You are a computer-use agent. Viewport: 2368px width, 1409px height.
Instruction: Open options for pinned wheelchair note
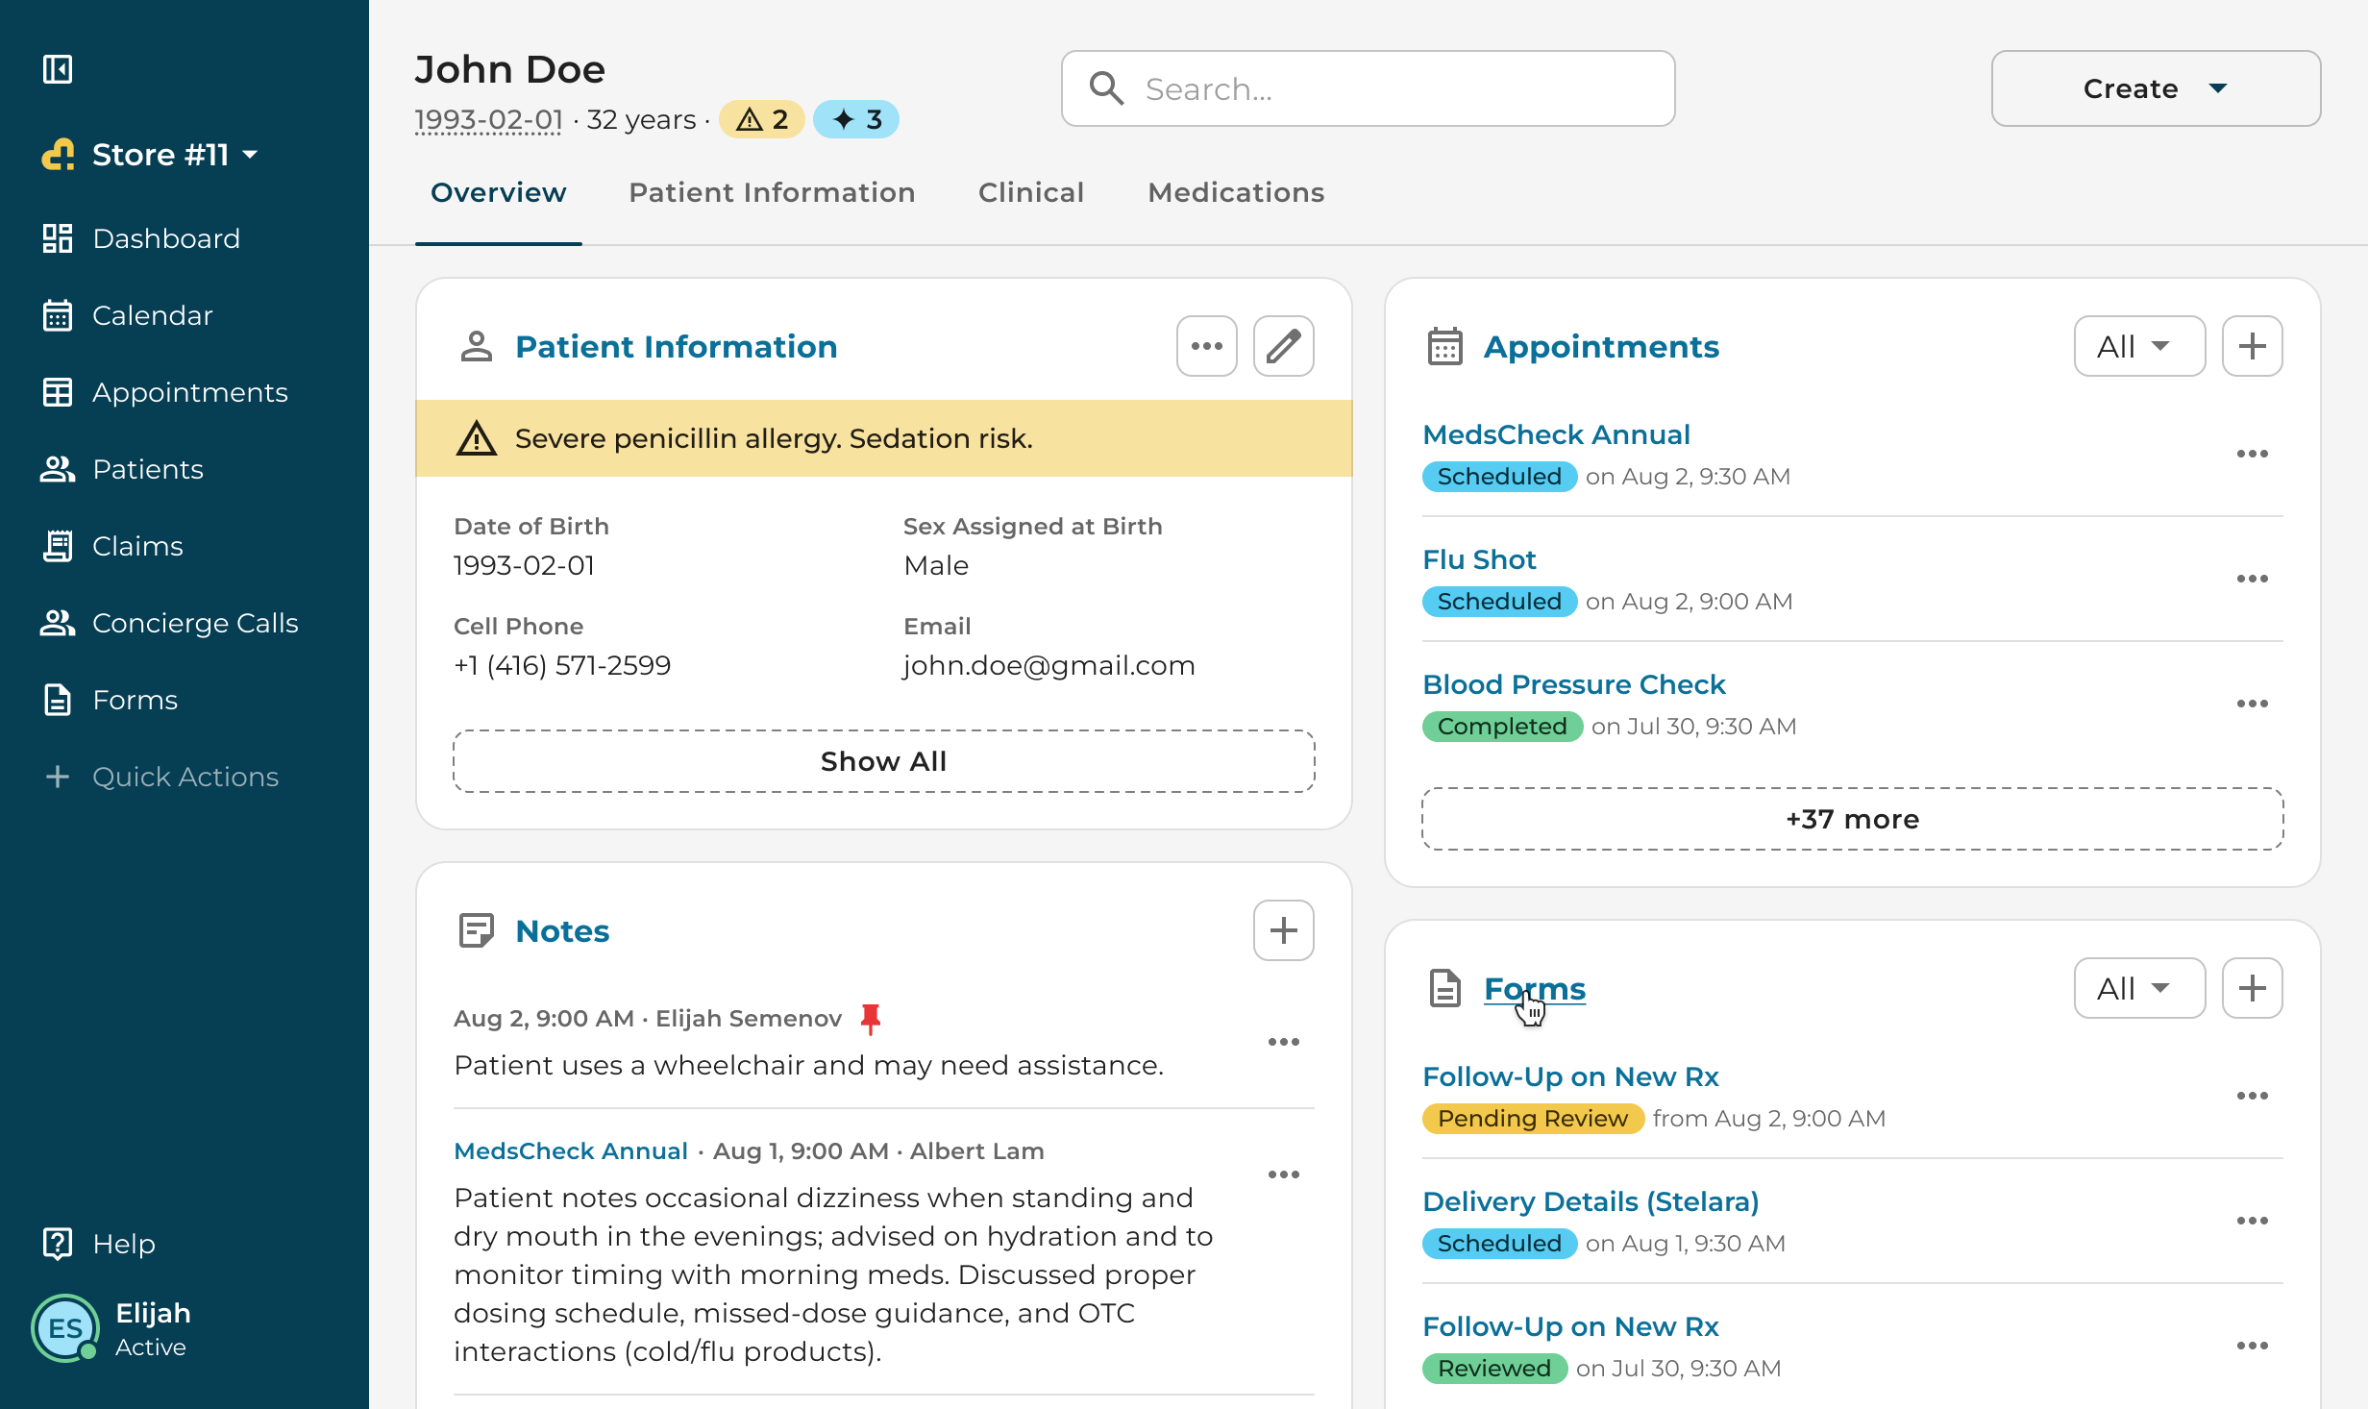[1283, 1042]
